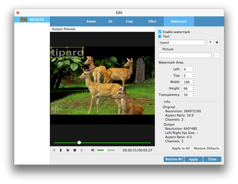
Task: Click the Transparency field showing 50
Action: point(187,95)
